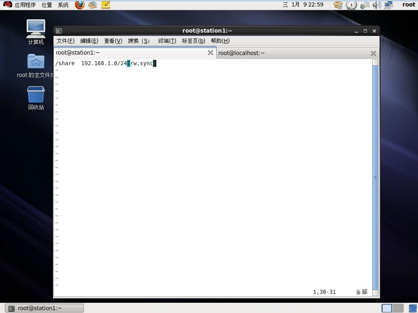The width and height of the screenshot is (418, 313).
Task: Open the Computer desktop icon
Action: [36, 32]
